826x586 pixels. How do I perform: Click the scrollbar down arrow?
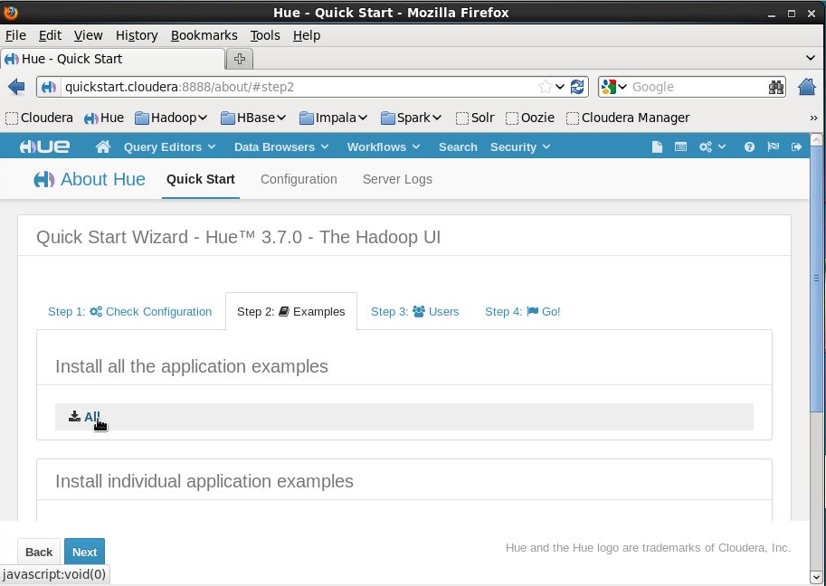point(817,577)
